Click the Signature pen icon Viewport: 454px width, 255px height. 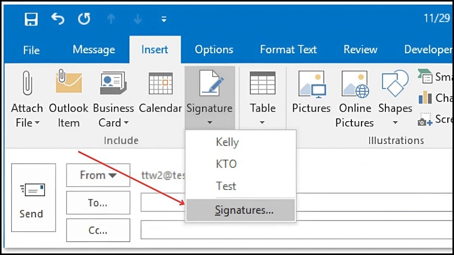tap(212, 83)
